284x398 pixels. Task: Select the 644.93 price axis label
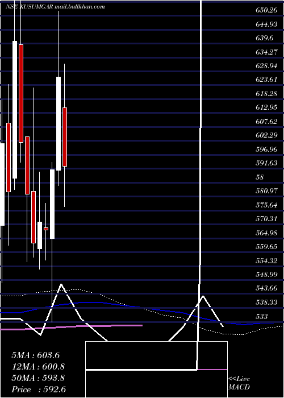coord(266,25)
